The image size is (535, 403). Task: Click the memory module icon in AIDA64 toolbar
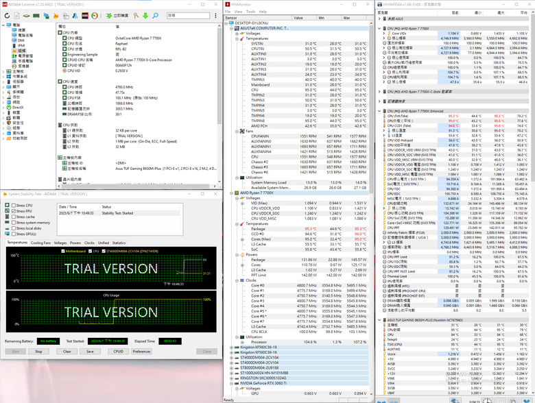36,16
